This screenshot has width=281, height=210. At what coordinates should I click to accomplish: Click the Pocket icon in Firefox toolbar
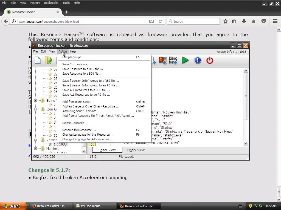[x=264, y=21]
